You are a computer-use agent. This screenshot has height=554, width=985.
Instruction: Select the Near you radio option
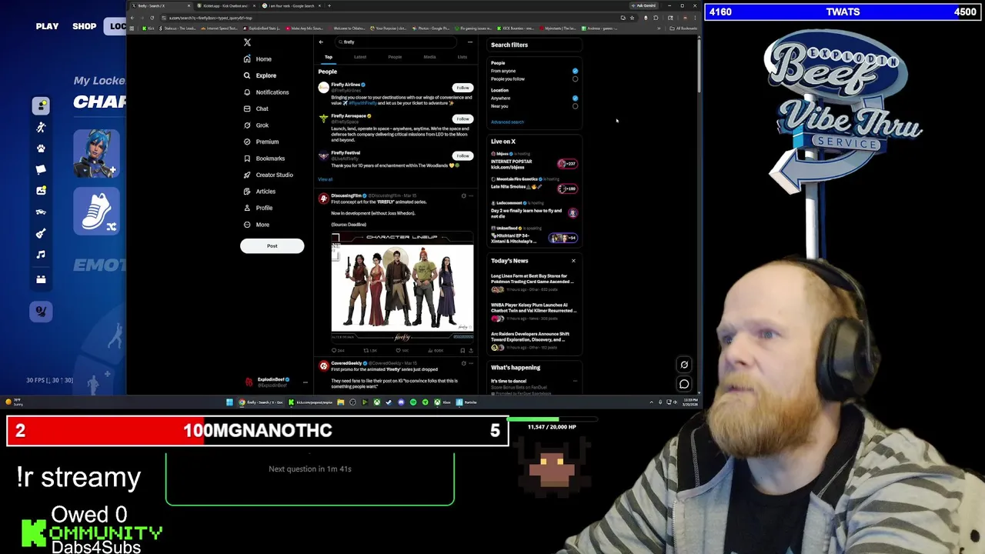575,106
